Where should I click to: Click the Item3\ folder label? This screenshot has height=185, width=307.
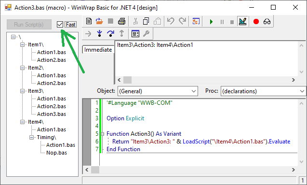pyautogui.click(x=36, y=91)
